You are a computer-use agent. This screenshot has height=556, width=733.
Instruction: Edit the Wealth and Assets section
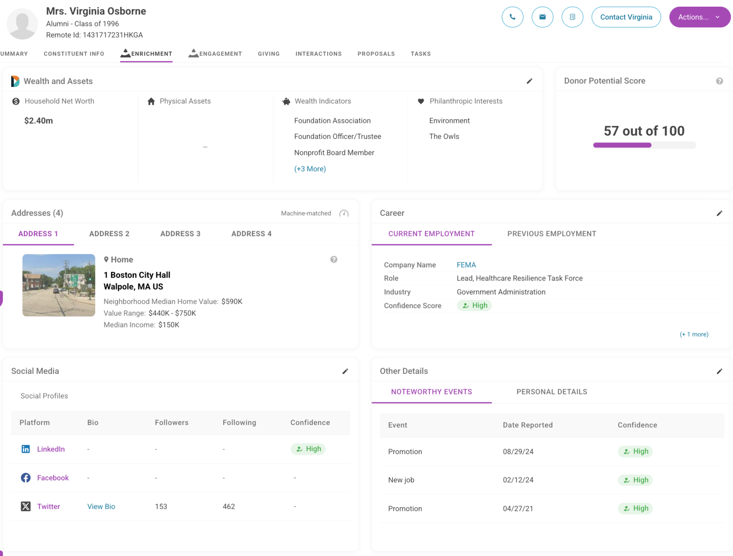point(529,81)
